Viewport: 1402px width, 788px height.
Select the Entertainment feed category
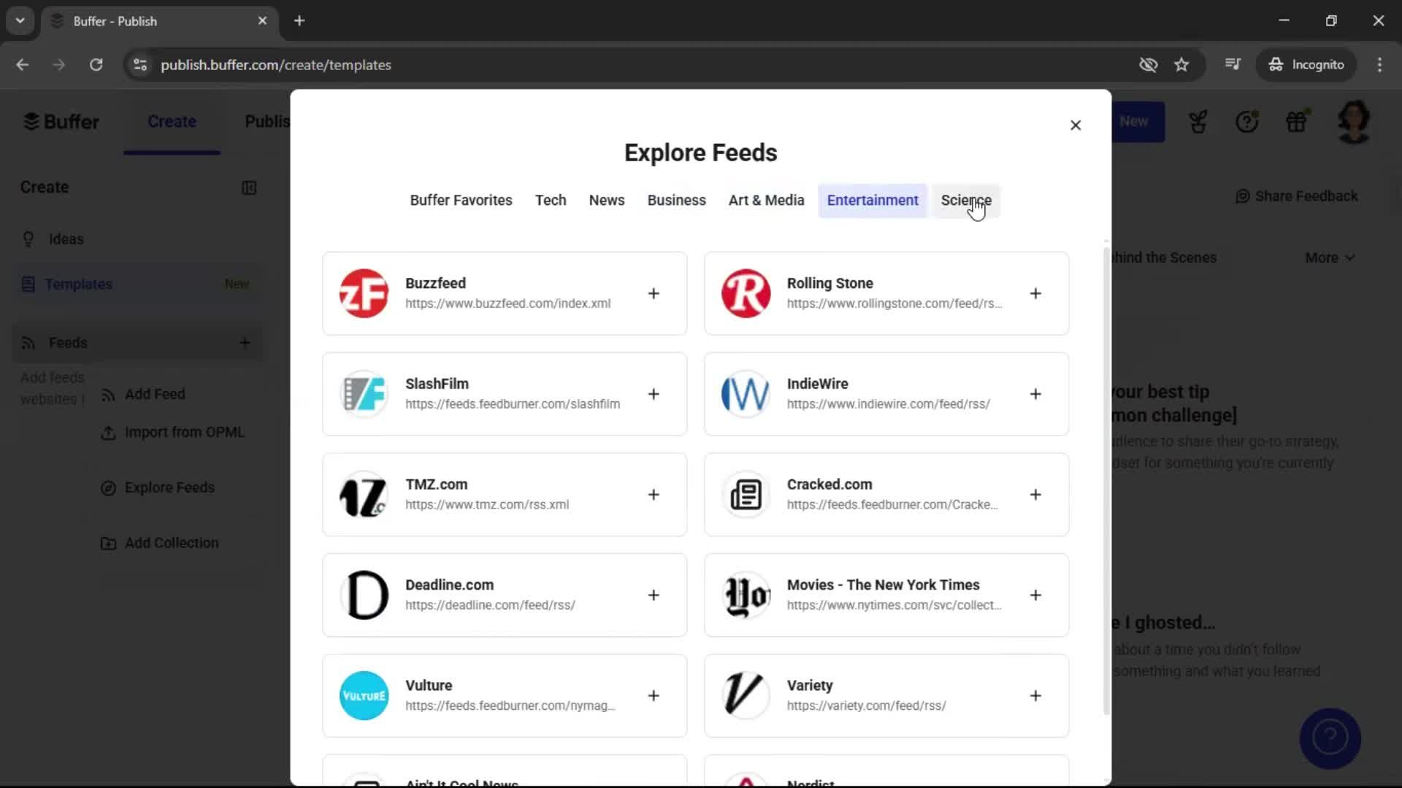[873, 200]
